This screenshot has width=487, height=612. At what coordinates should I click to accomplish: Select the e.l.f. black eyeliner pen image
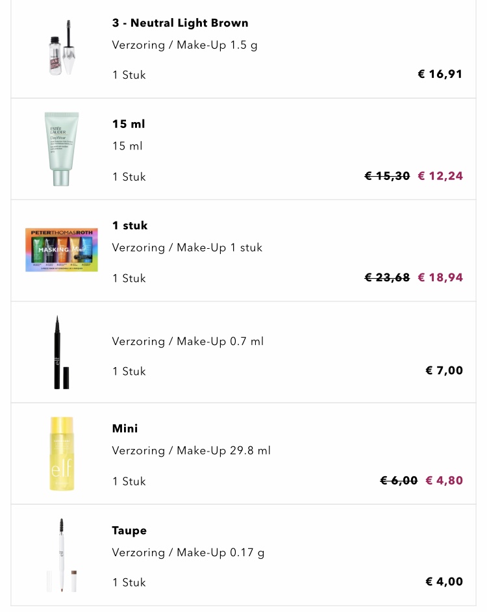coord(62,352)
